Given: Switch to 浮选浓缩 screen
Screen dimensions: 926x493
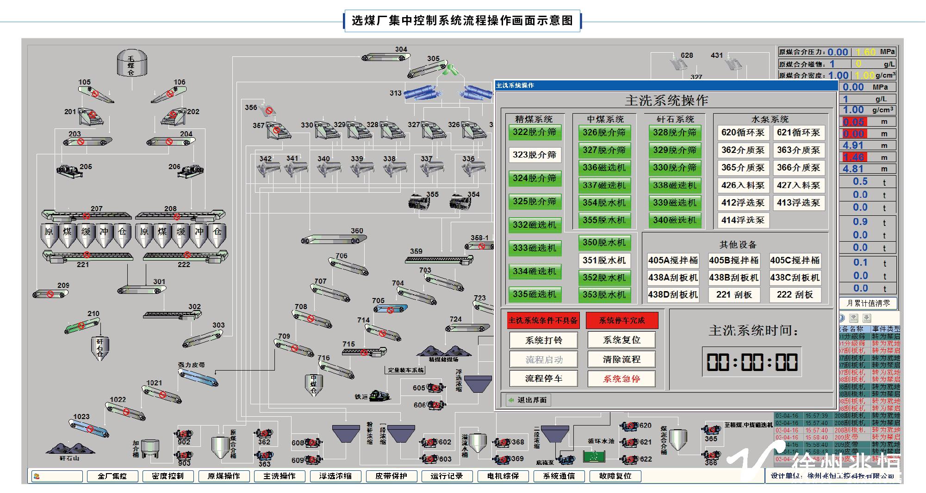Looking at the screenshot, I should tap(336, 476).
